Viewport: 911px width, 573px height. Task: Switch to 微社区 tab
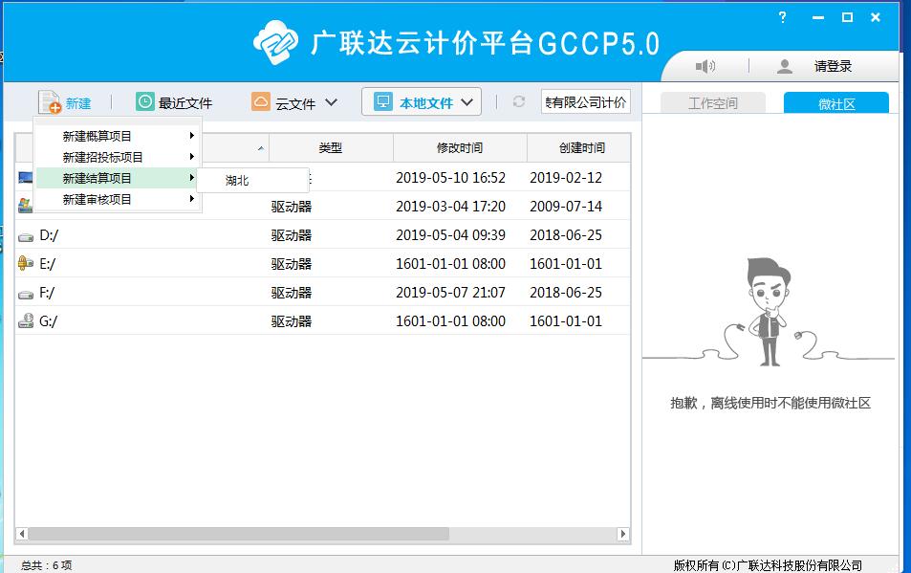coord(836,103)
